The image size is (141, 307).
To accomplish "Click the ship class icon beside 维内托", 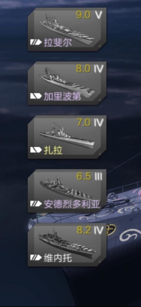I will pos(36,258).
